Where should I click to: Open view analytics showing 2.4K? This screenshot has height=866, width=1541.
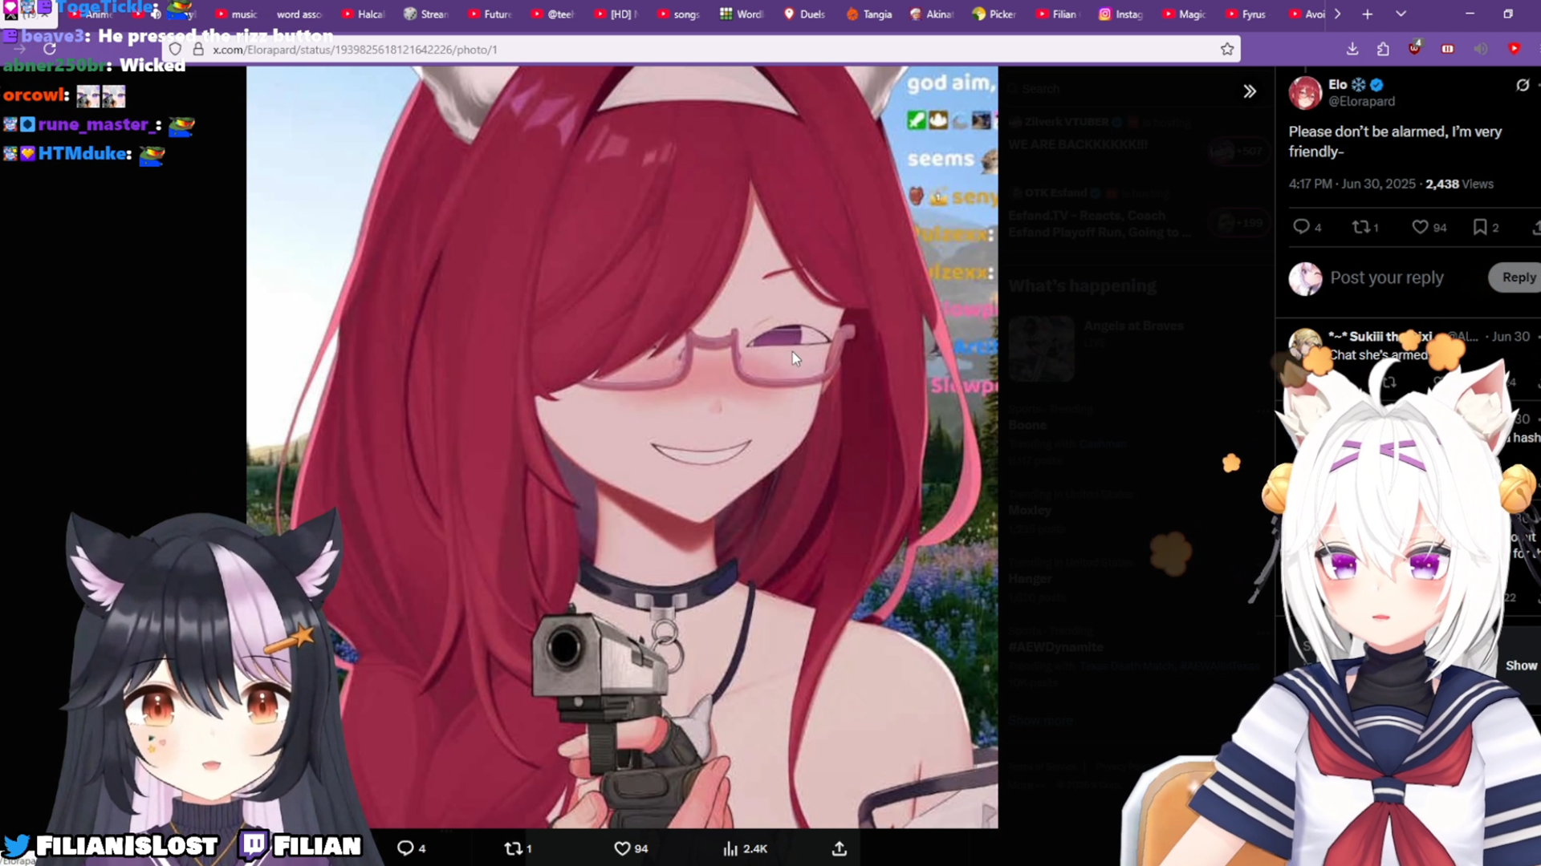[745, 848]
